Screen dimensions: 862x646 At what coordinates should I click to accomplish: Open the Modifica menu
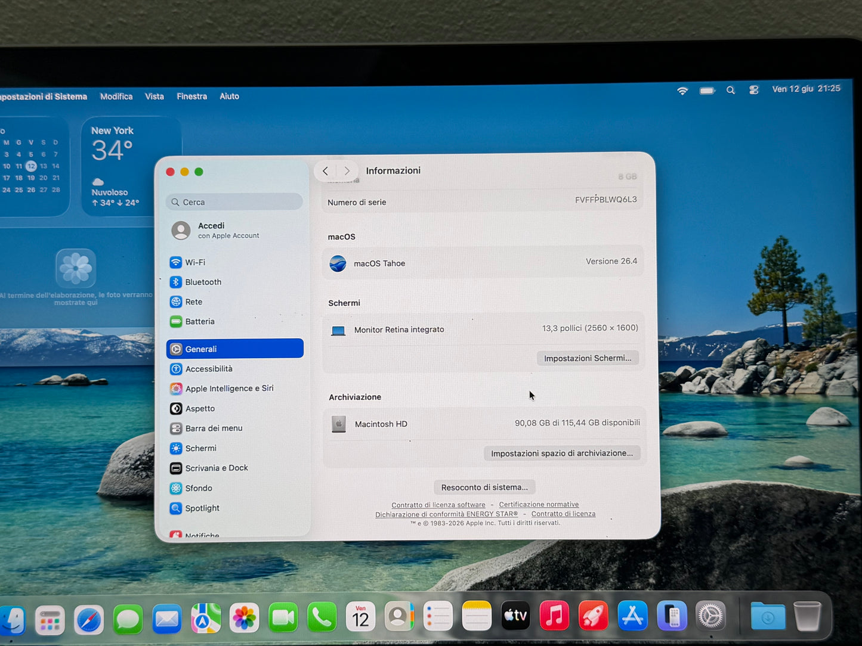[x=116, y=97]
